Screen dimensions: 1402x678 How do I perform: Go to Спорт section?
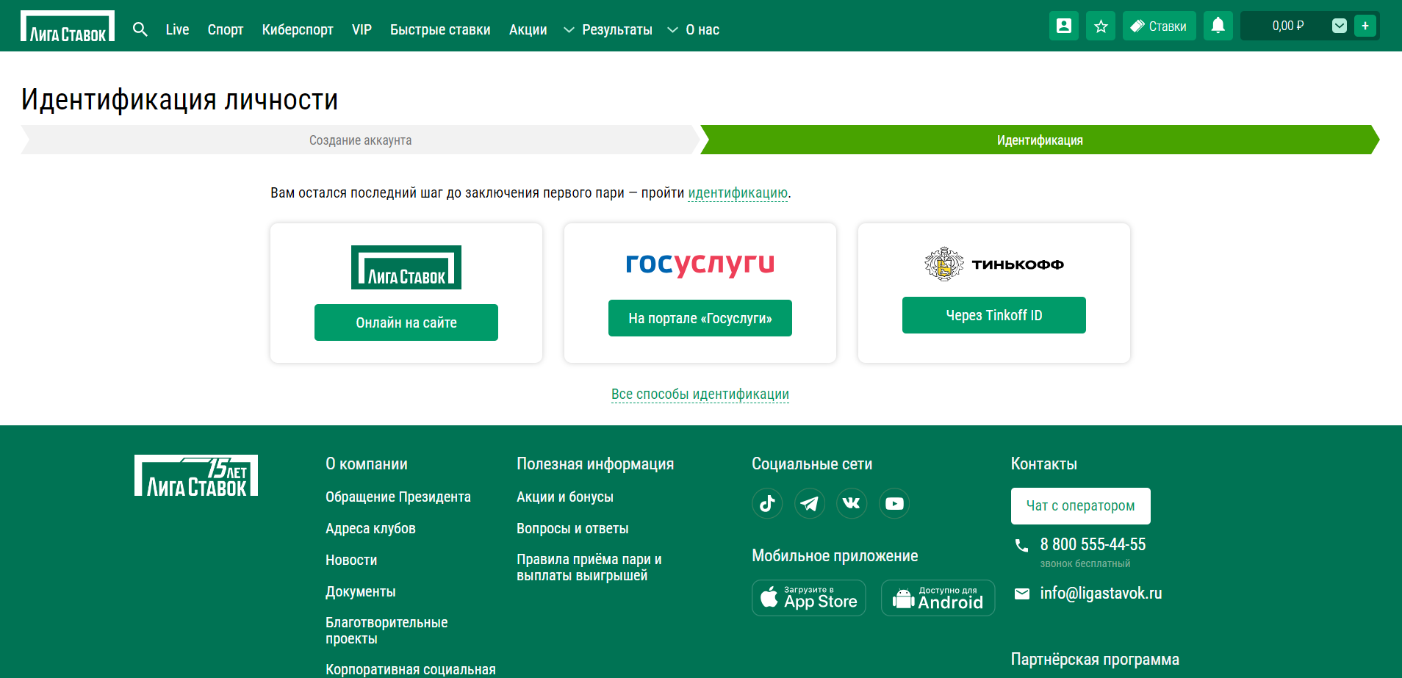[226, 29]
